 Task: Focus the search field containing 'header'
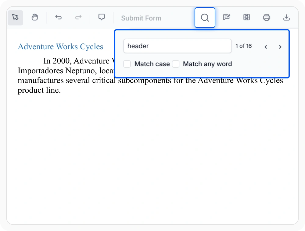178,46
